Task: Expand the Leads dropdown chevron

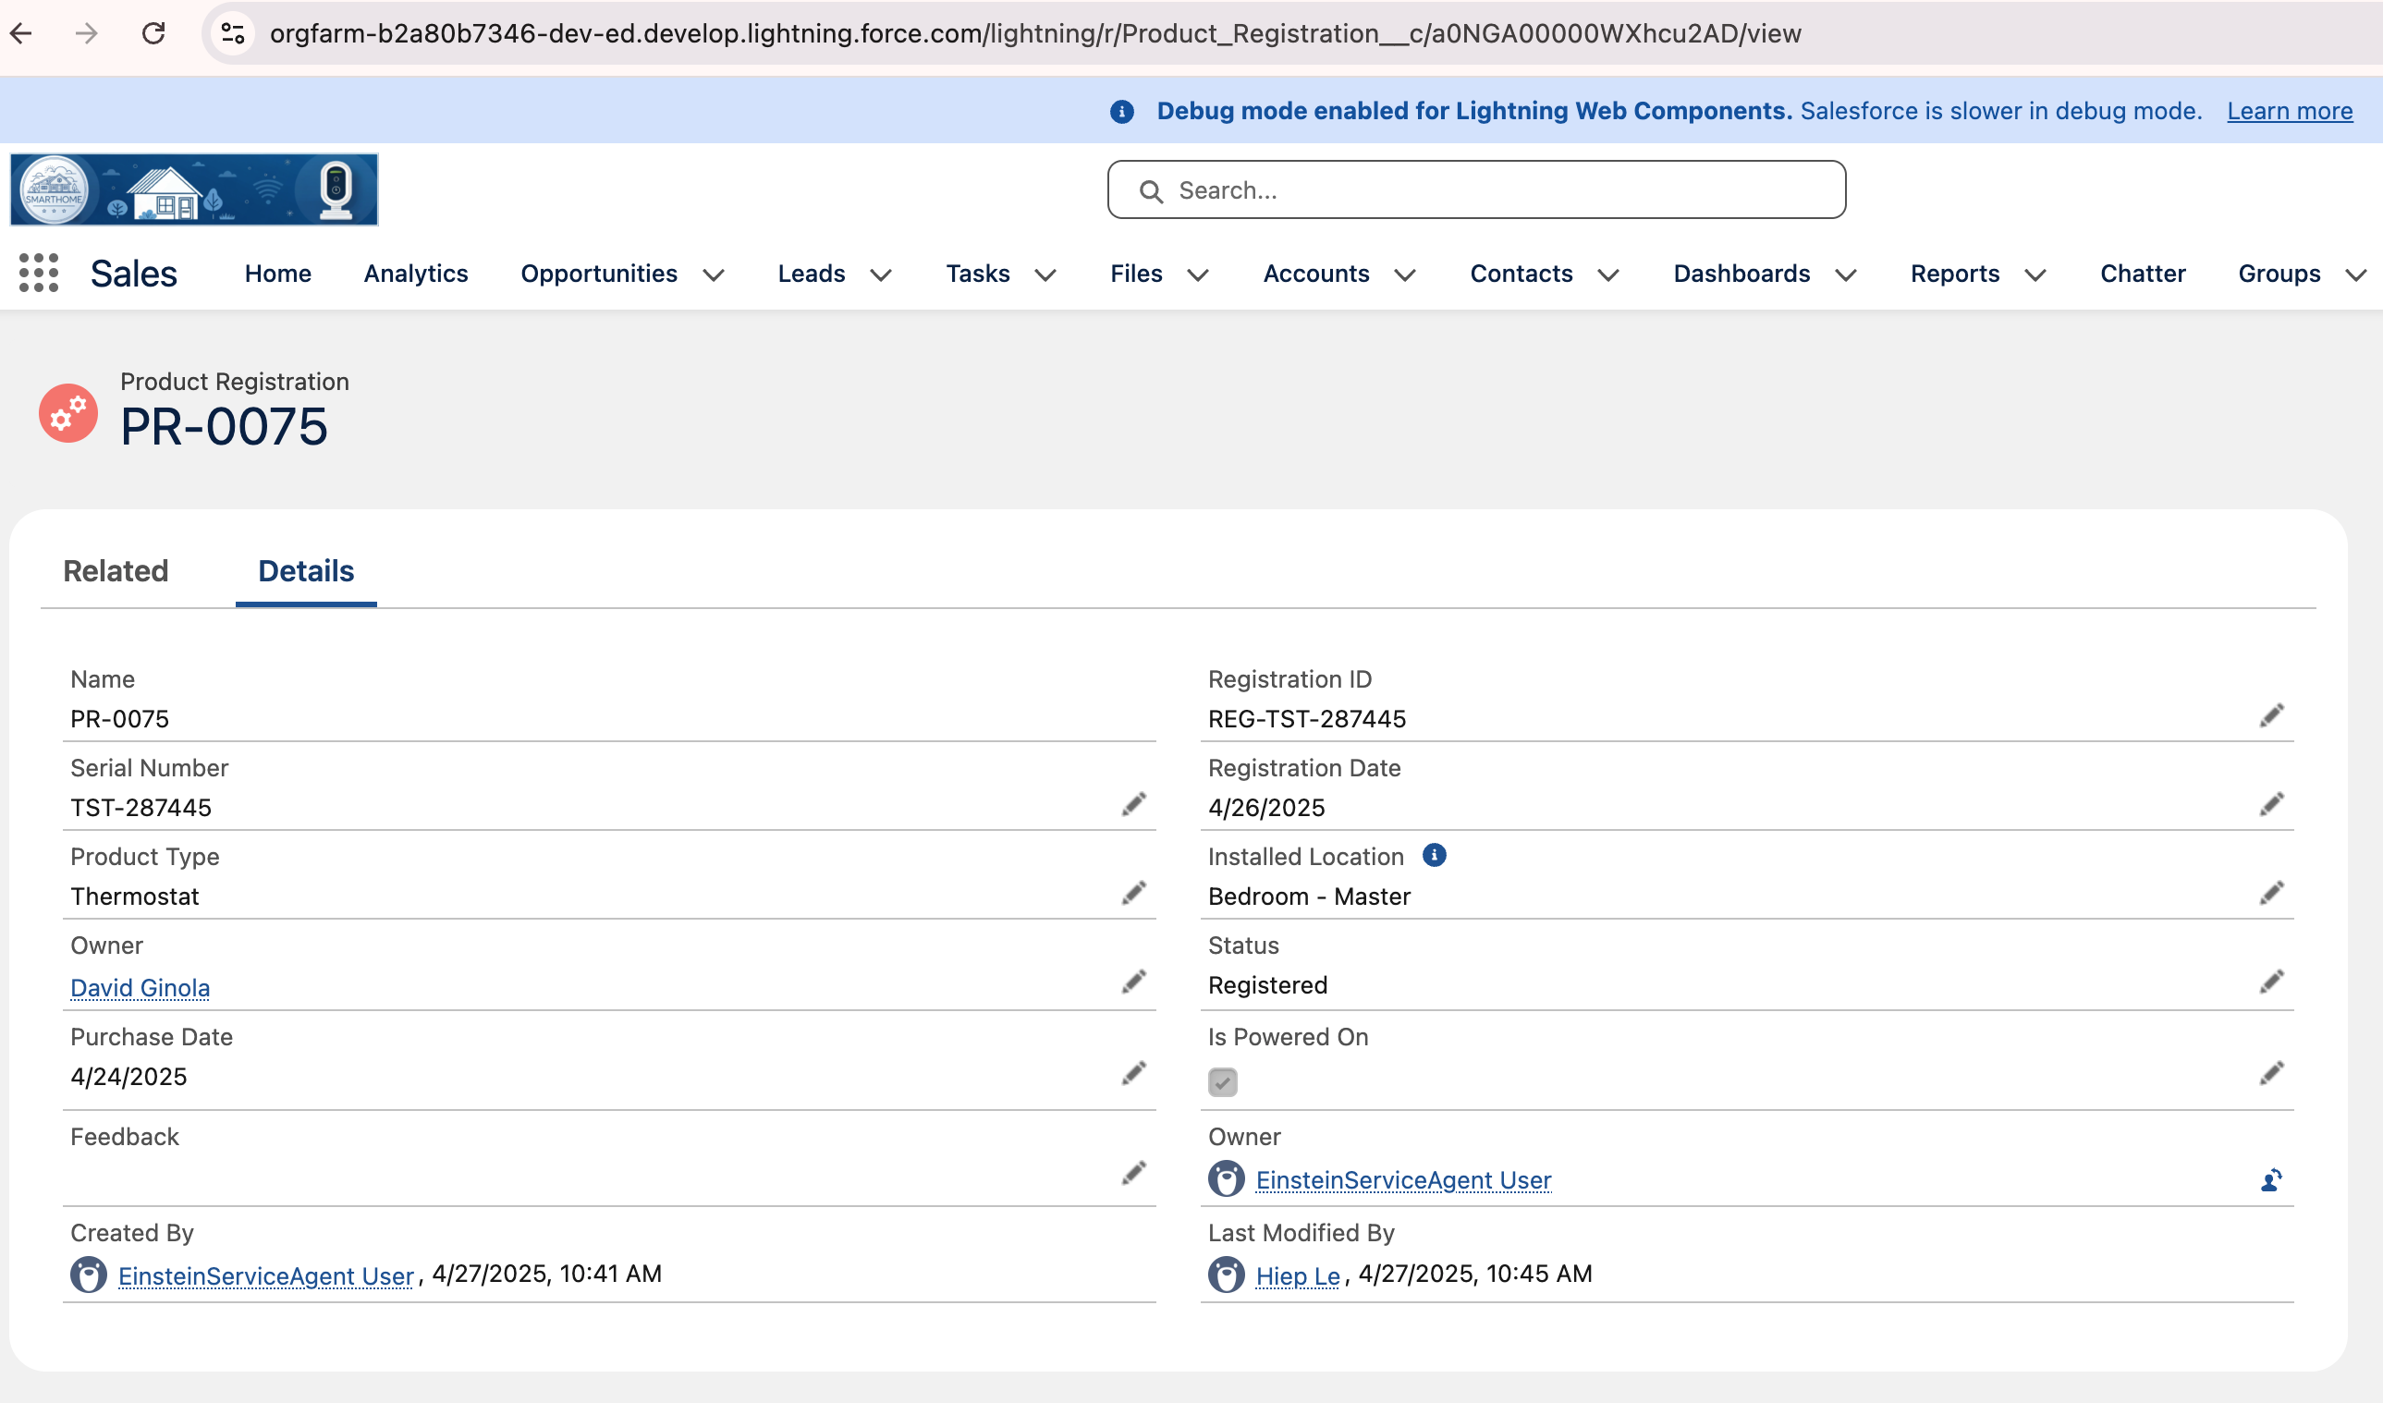Action: click(x=880, y=275)
